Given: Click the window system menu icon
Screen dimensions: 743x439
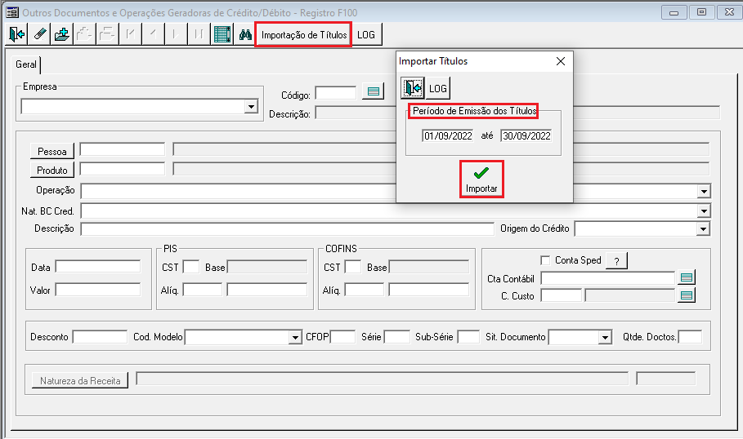Looking at the screenshot, I should point(12,12).
